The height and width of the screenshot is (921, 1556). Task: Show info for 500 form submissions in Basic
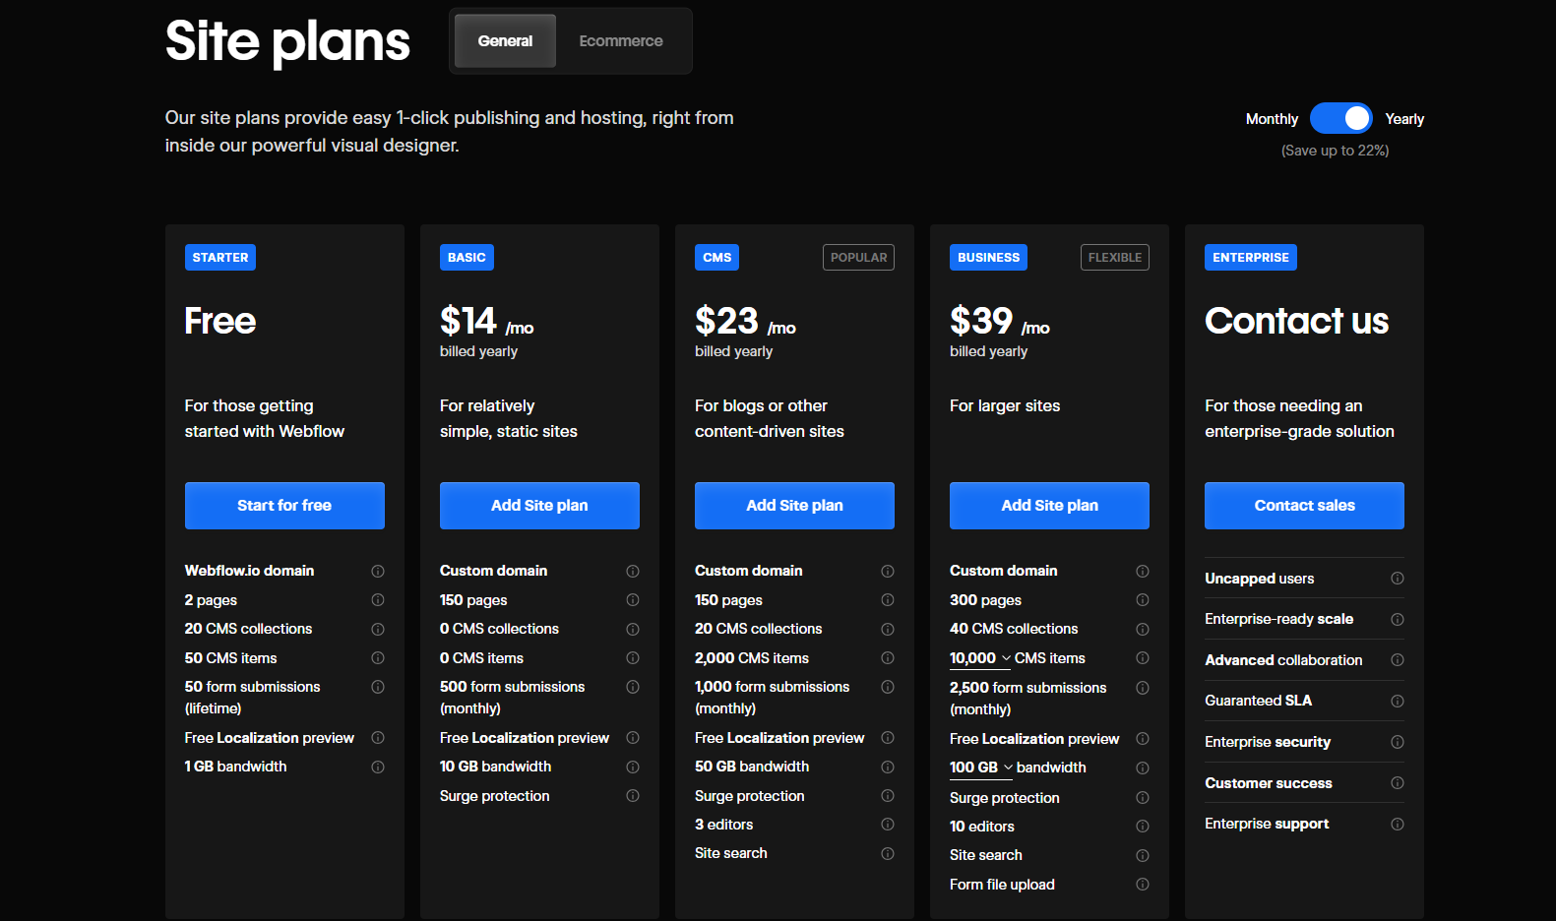click(633, 687)
